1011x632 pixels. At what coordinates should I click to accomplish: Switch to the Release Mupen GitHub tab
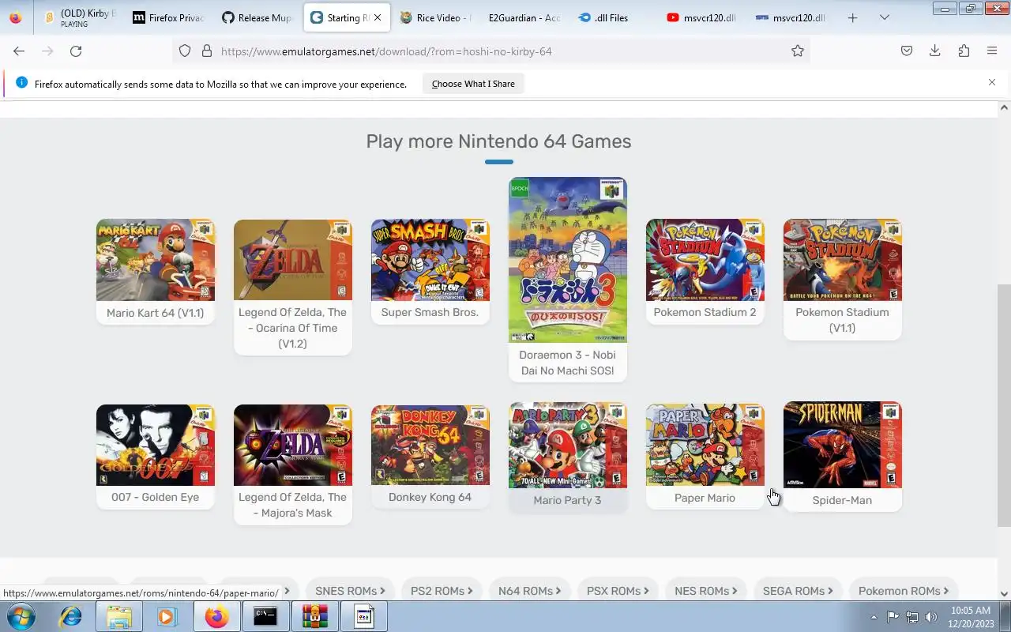coord(257,17)
